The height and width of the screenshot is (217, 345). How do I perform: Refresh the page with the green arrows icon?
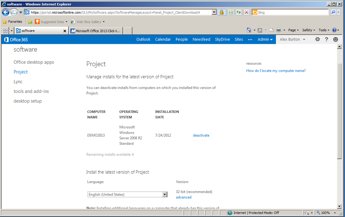tap(239, 12)
